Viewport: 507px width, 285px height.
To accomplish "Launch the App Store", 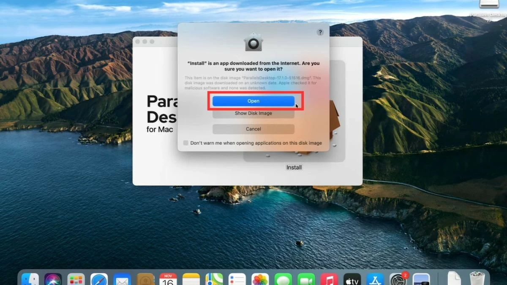I will pyautogui.click(x=375, y=279).
